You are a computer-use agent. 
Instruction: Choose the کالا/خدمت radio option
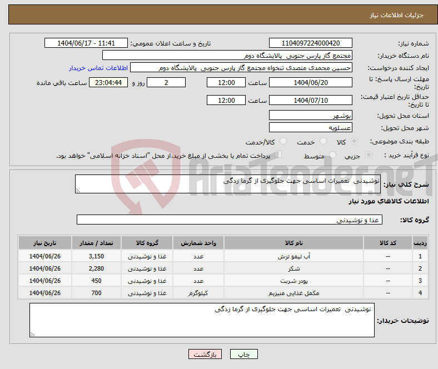[283, 142]
